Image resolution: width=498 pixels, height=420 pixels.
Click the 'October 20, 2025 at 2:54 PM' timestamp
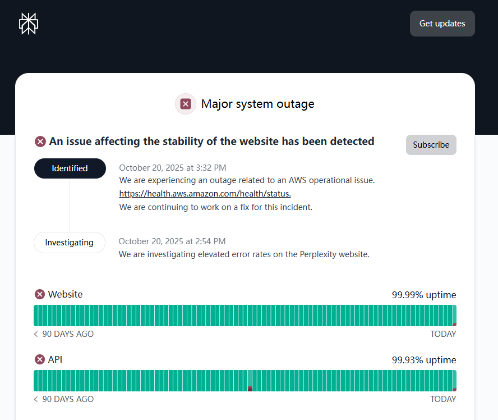172,241
